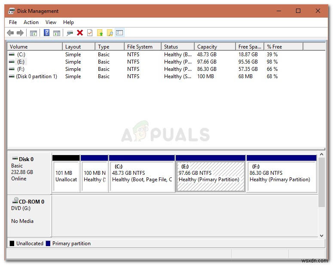Click the Properties checkmark sheet icon
The width and height of the screenshot is (333, 265).
click(90, 33)
